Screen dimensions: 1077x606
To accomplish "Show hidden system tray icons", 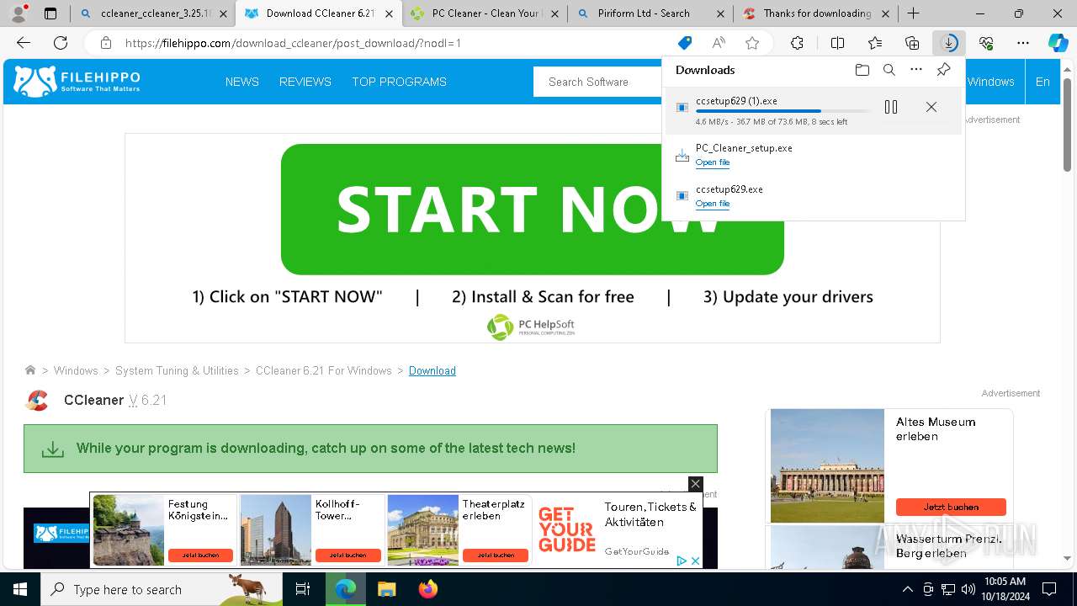I will pyautogui.click(x=907, y=589).
